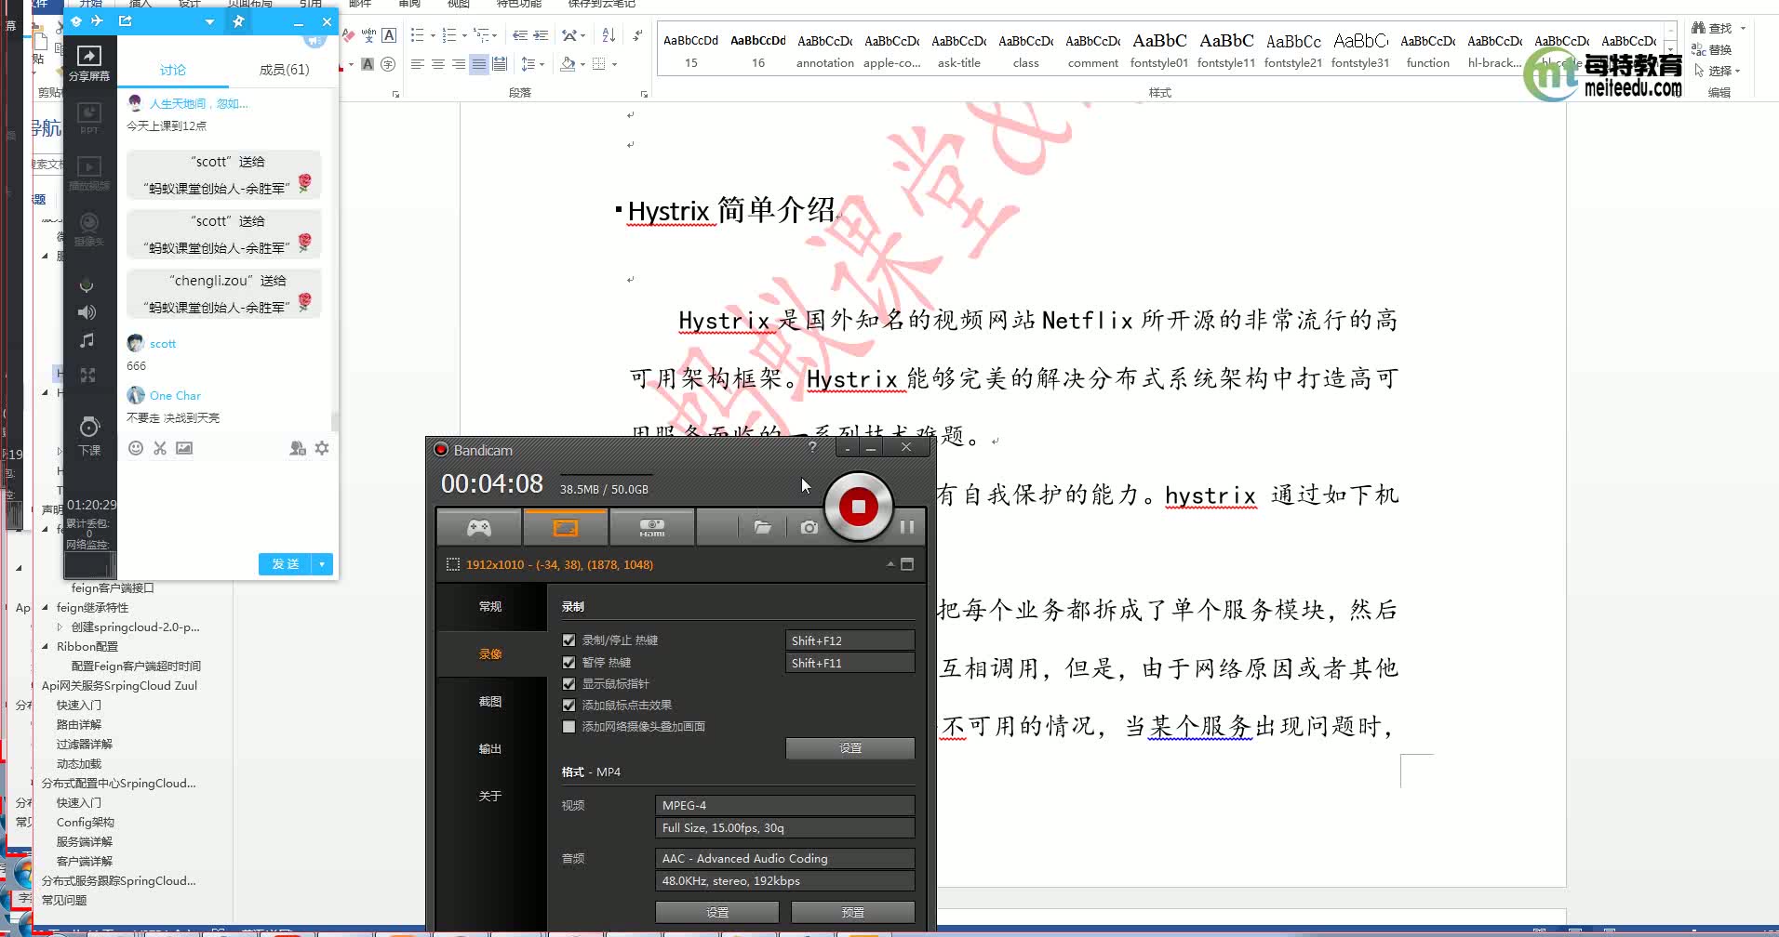Open borders dropdown in Word ribbon
The width and height of the screenshot is (1779, 937).
[x=614, y=64]
